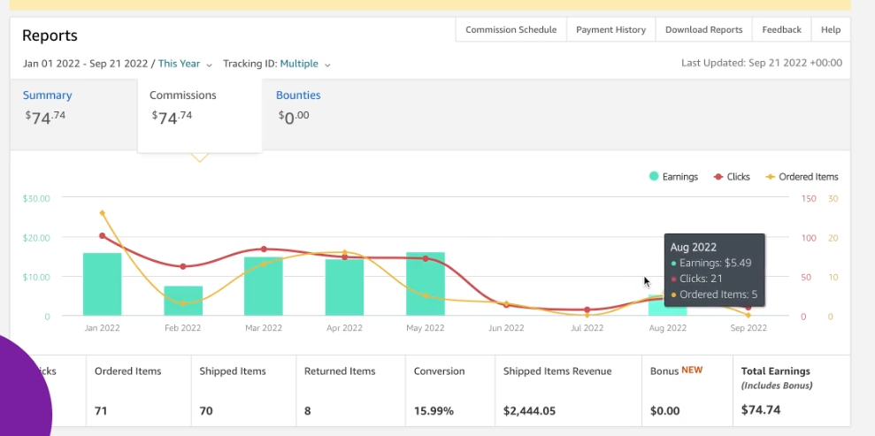Click the Total Earnings value $74.74
The width and height of the screenshot is (875, 436).
point(761,409)
